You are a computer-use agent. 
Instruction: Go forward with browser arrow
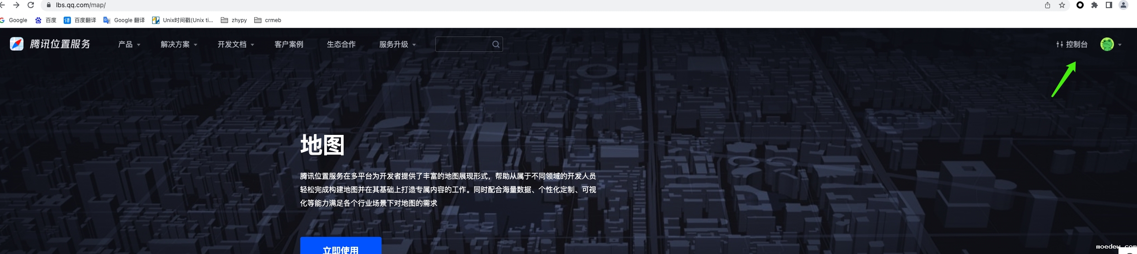(x=16, y=5)
